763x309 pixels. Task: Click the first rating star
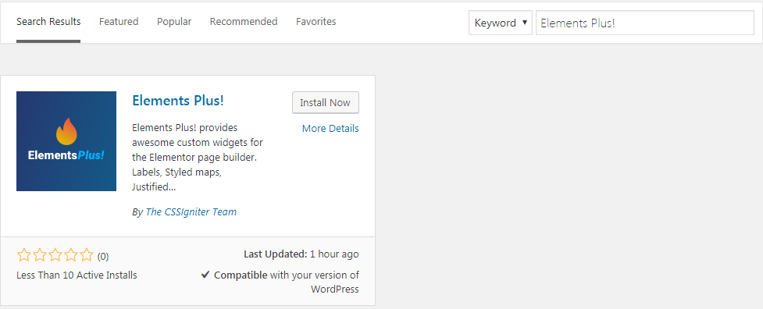coord(23,254)
